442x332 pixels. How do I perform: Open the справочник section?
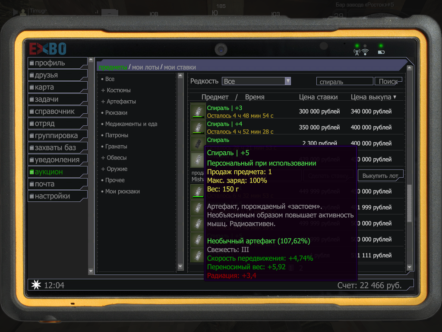click(57, 112)
